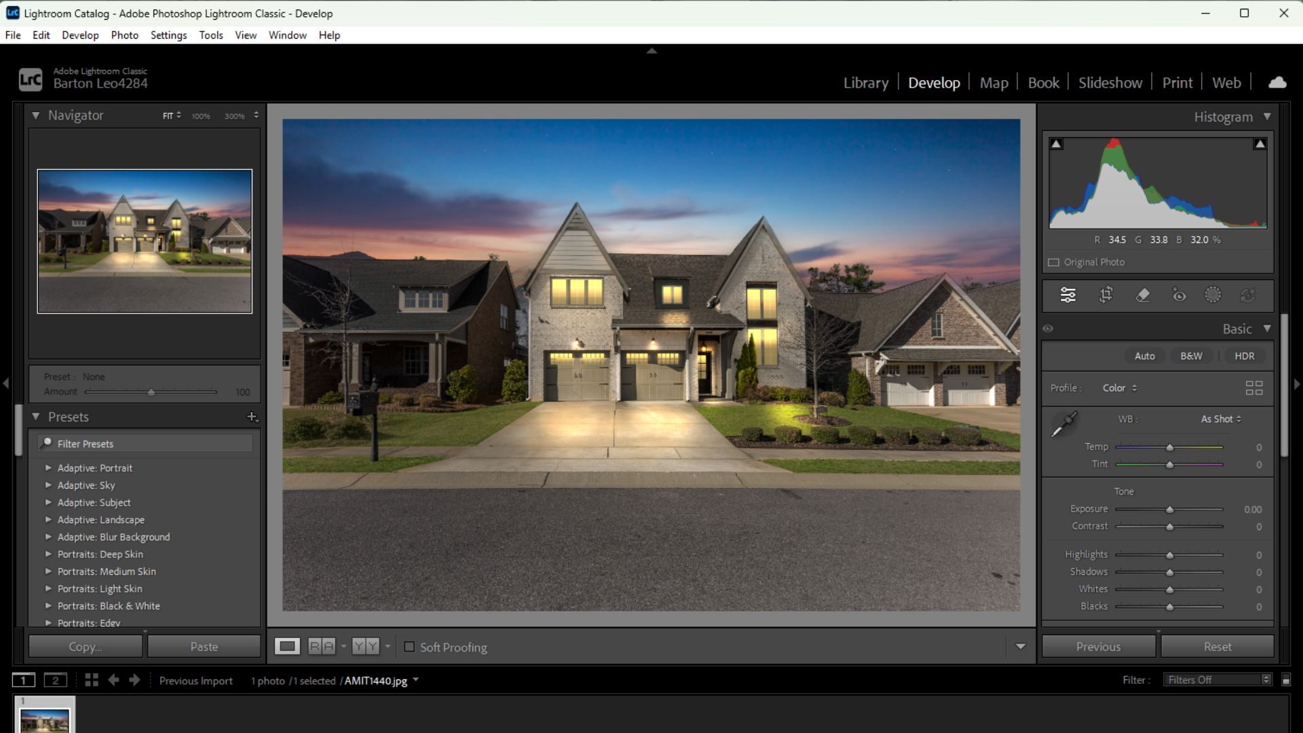Open the WB As Shot dropdown
This screenshot has width=1303, height=733.
1221,419
